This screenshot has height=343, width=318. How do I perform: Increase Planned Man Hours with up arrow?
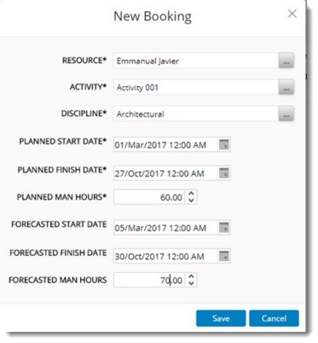click(x=191, y=194)
